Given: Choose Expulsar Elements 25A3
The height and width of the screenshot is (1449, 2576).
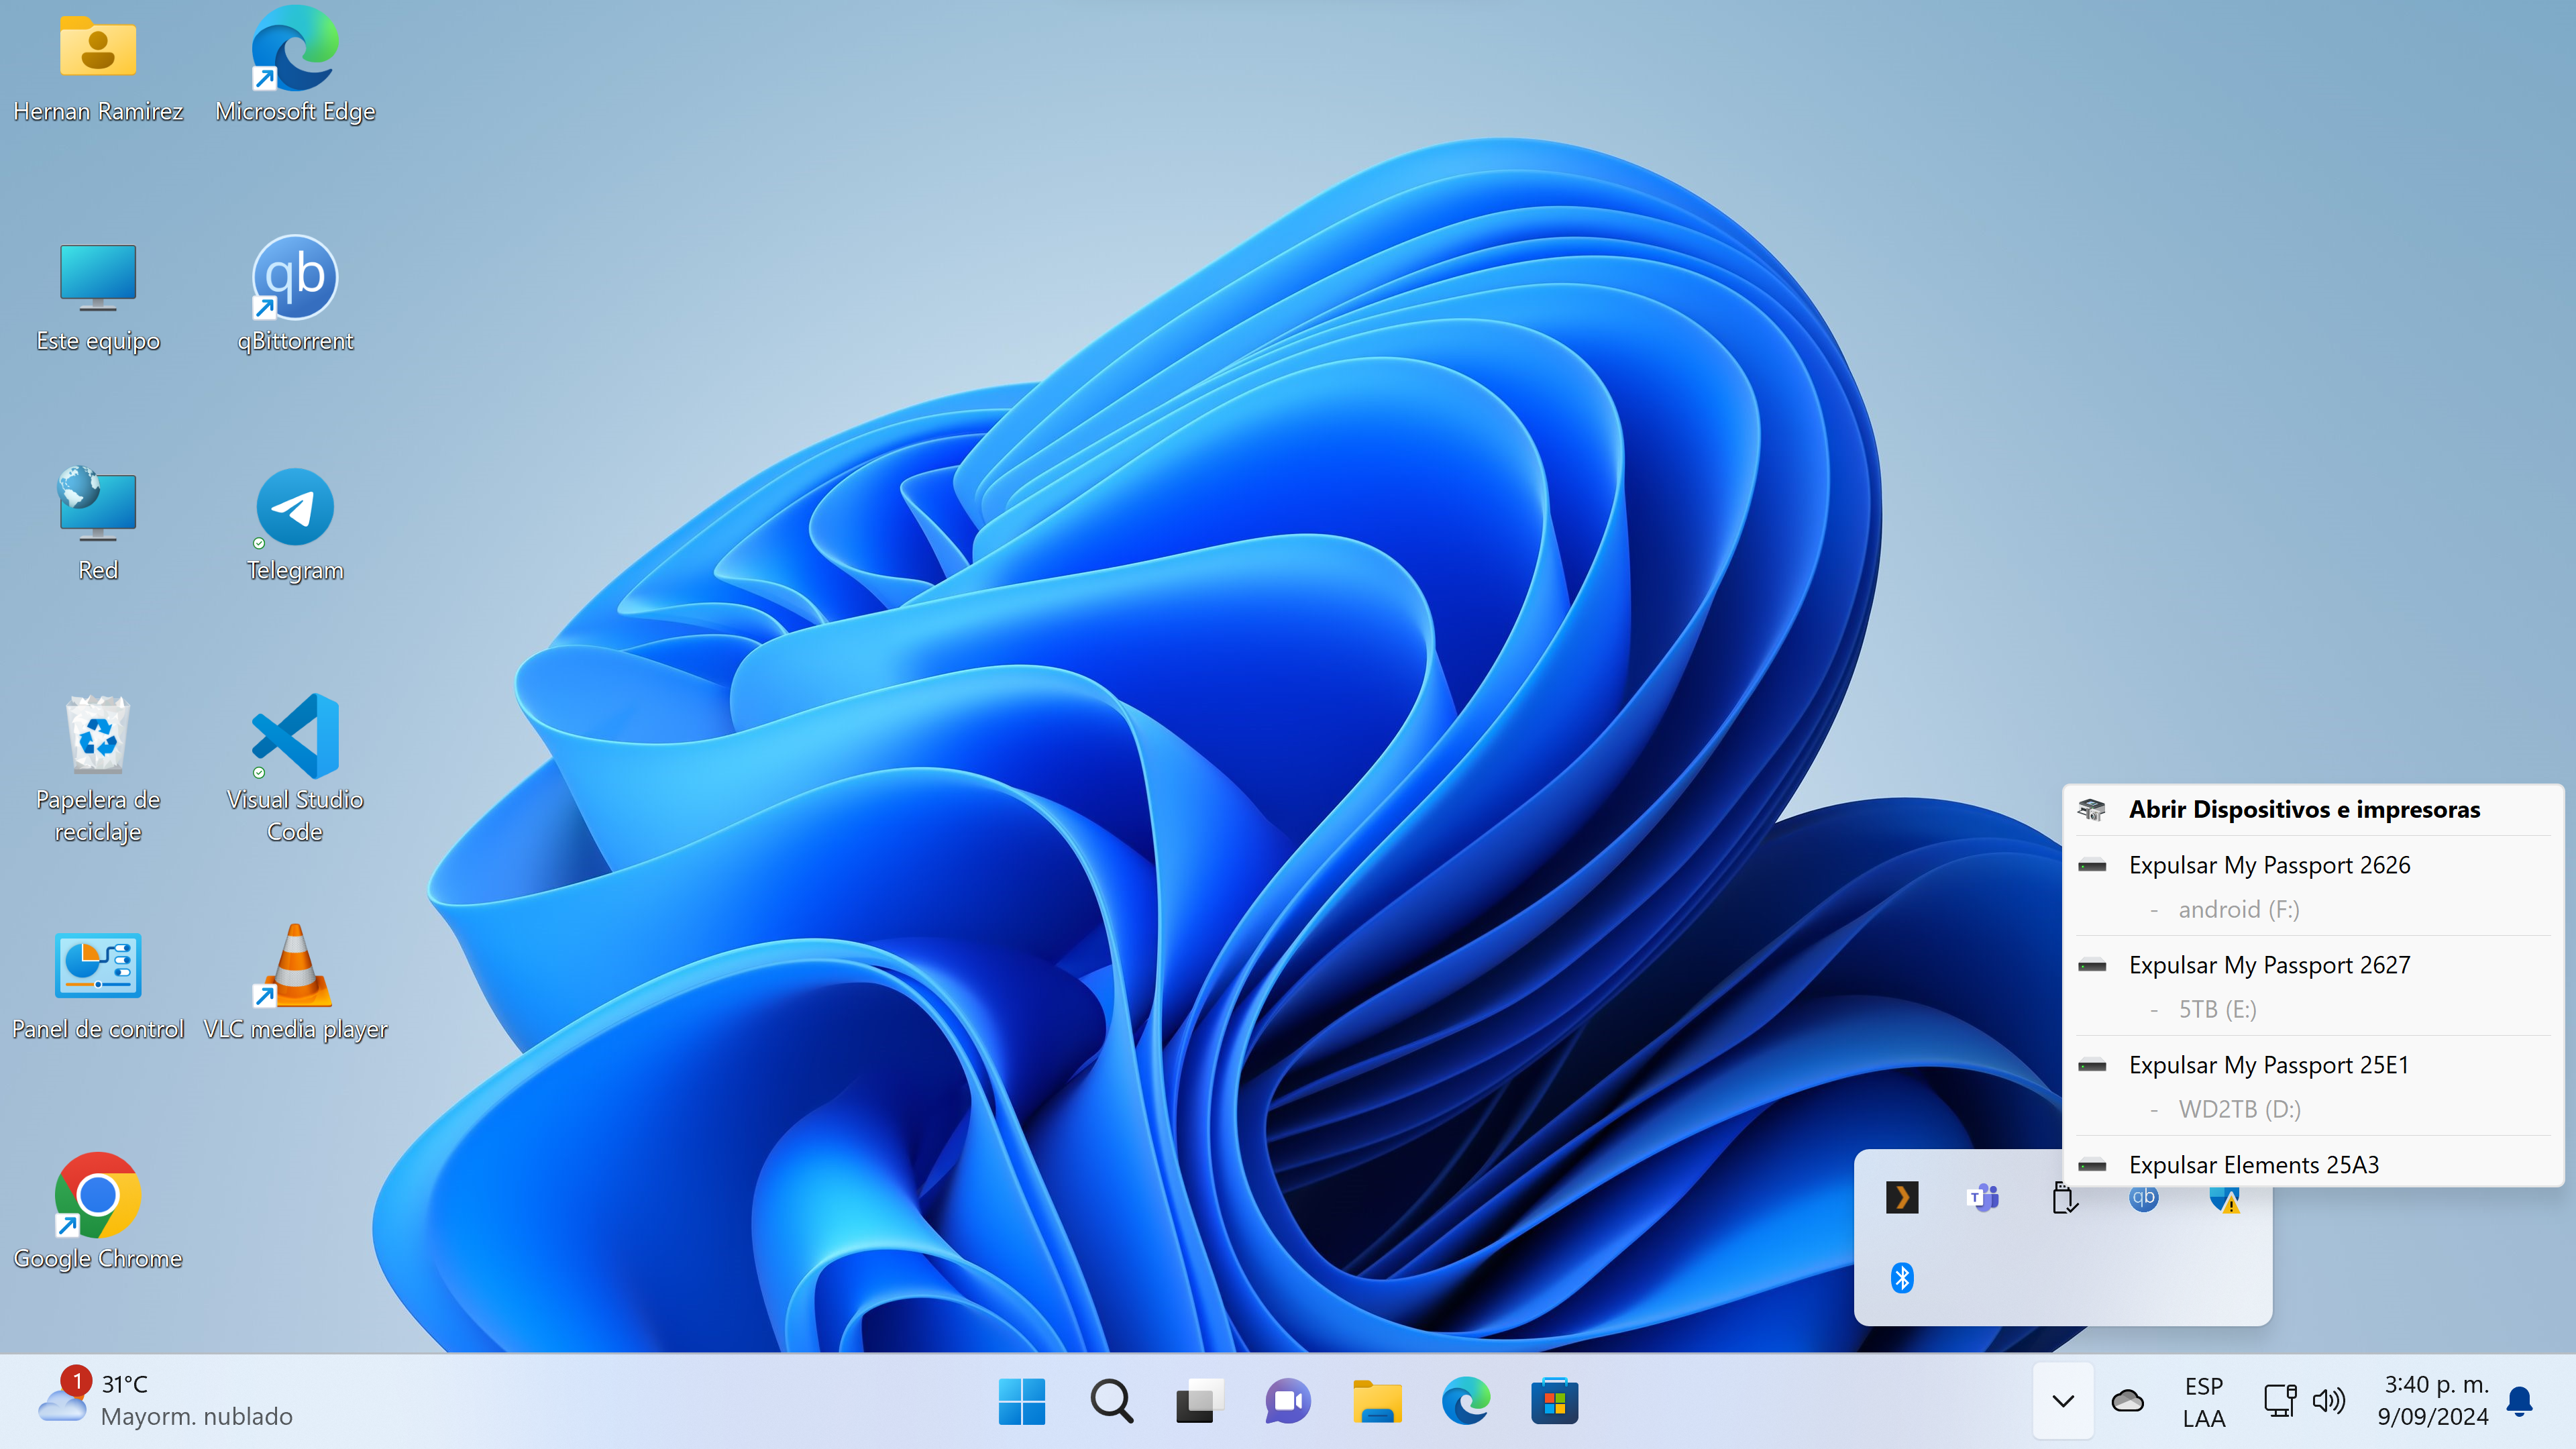Looking at the screenshot, I should (x=2313, y=1164).
